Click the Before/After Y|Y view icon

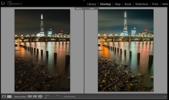9,97
